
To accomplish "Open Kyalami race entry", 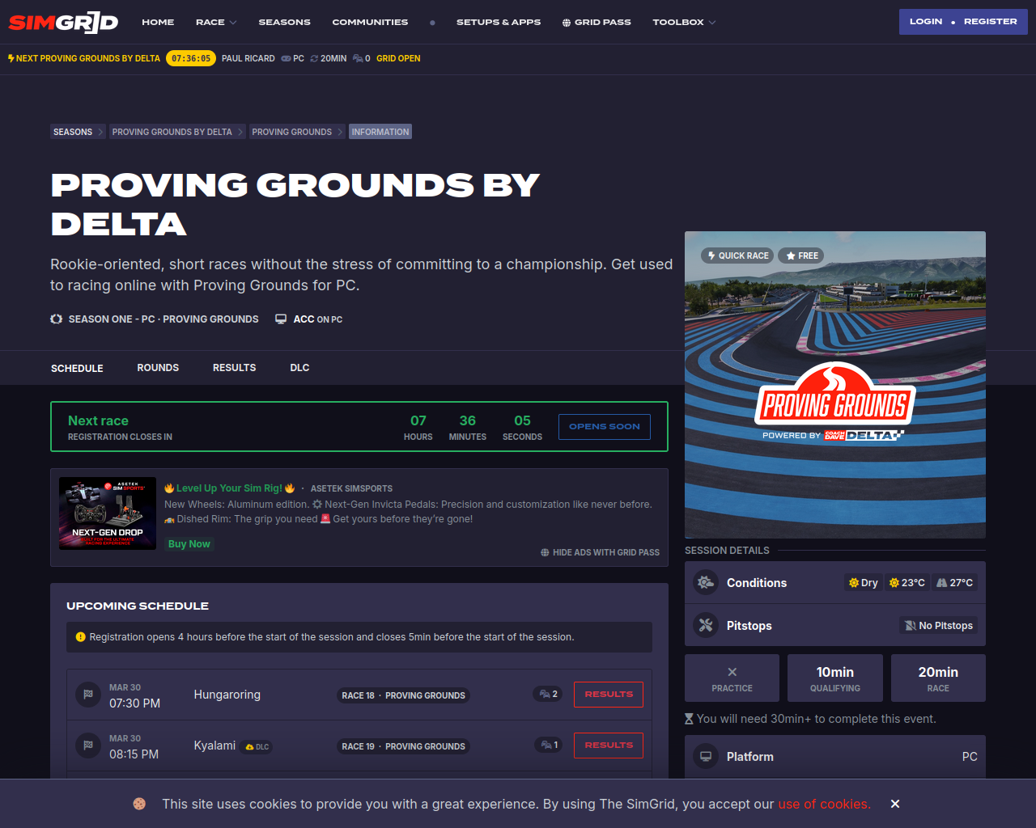I will [x=214, y=746].
